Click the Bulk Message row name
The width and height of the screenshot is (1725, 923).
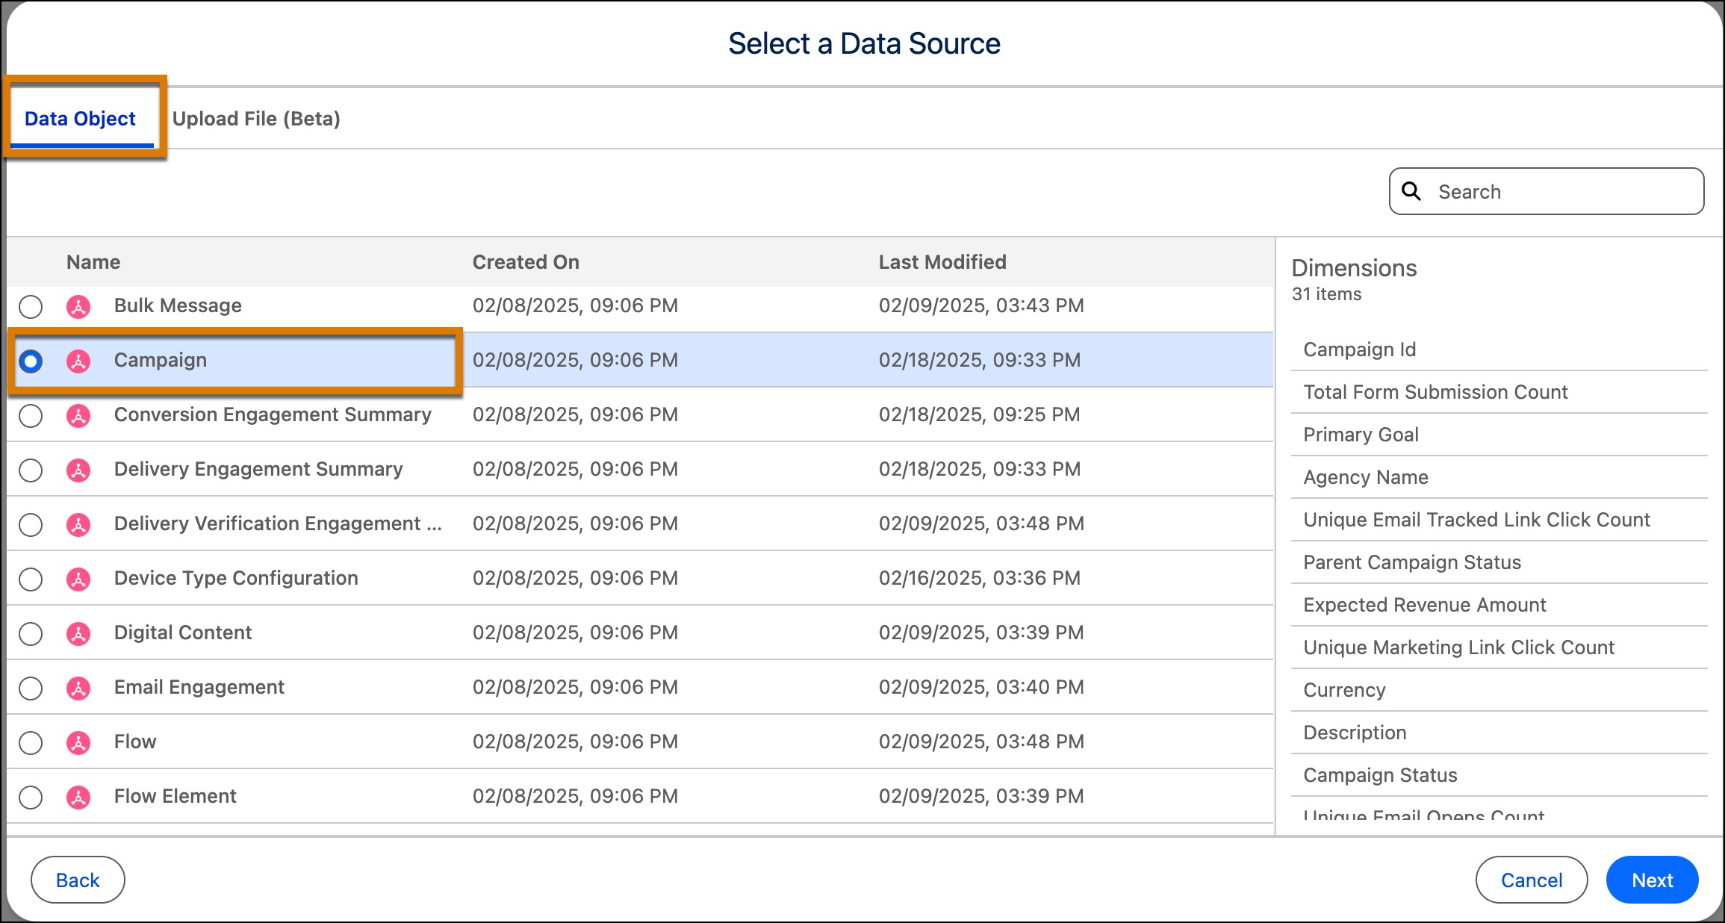pos(178,305)
